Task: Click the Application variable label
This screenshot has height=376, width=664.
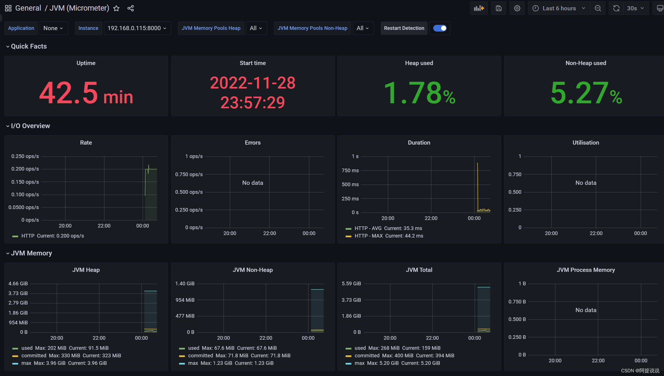Action: [21, 28]
